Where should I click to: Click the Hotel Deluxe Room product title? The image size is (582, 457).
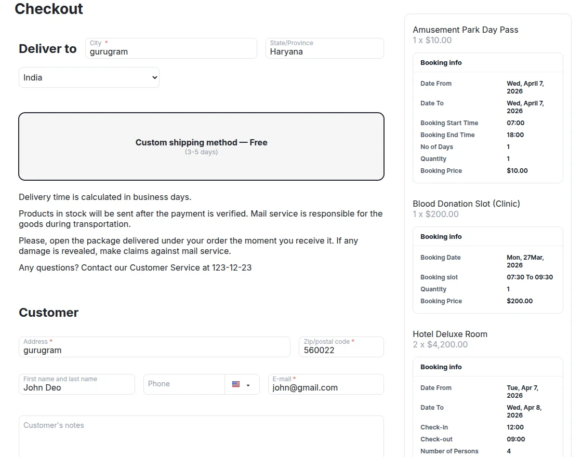pos(450,334)
